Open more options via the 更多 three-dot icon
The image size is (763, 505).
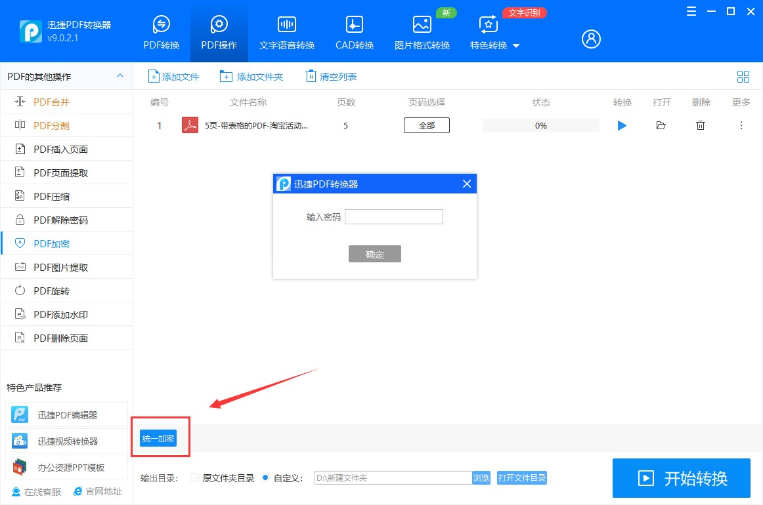[741, 125]
